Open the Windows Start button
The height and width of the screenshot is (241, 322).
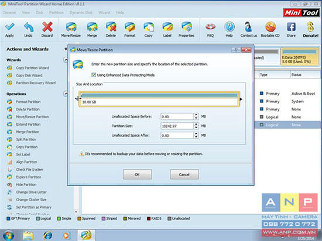(x=8, y=236)
